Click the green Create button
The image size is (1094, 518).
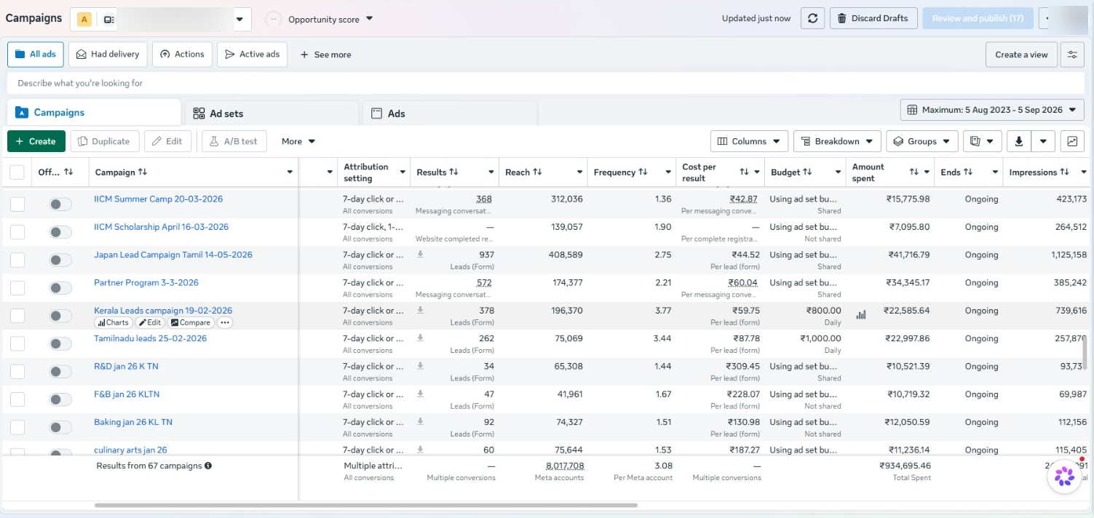tap(36, 141)
